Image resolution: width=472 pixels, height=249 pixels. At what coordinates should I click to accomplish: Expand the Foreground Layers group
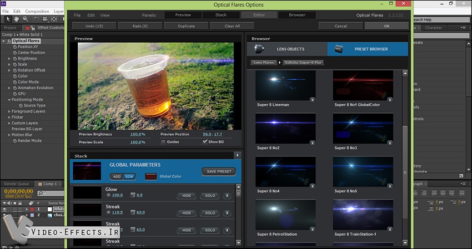tap(9, 111)
